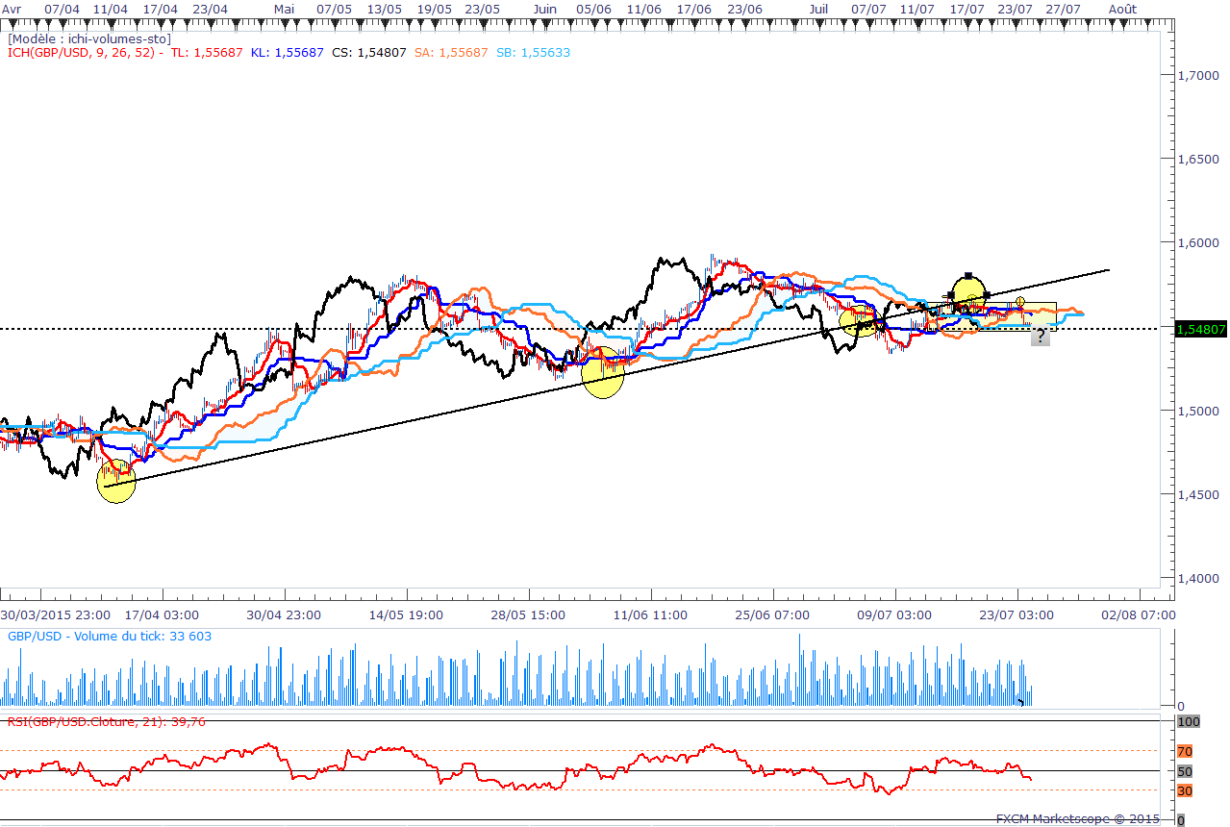This screenshot has height=827, width=1230.
Task: Click the 'Juin' month label on top axis
Action: coord(544,8)
